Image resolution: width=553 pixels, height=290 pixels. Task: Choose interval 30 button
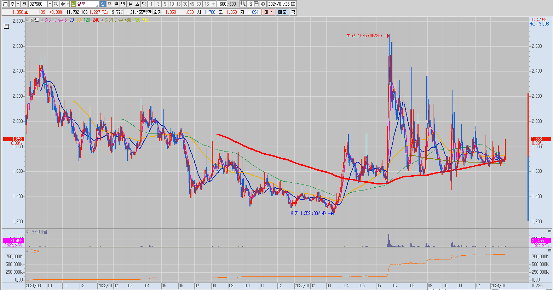(x=185, y=4)
